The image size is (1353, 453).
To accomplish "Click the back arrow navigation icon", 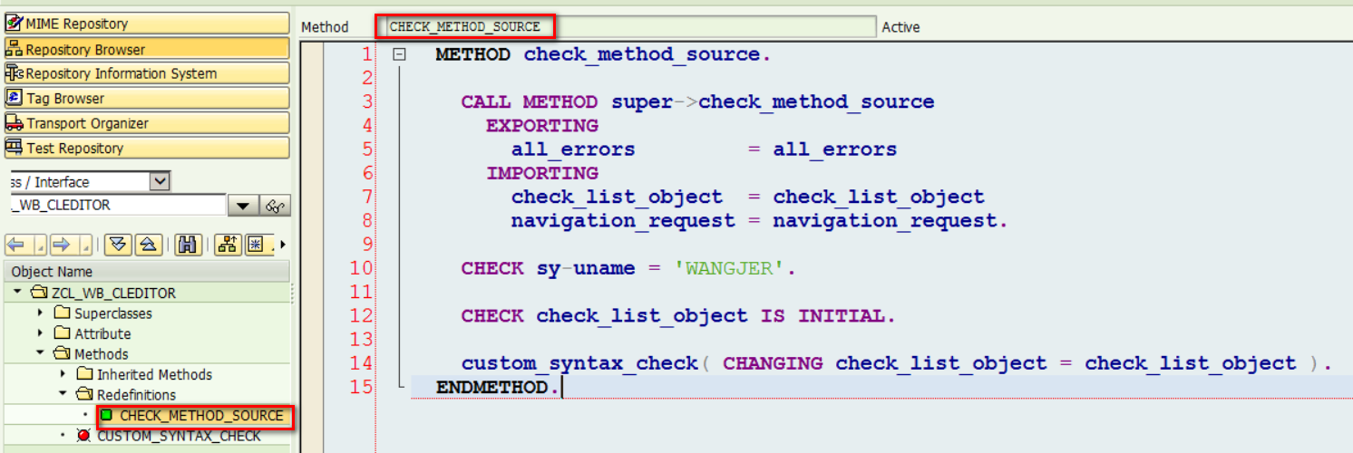I will (x=16, y=245).
